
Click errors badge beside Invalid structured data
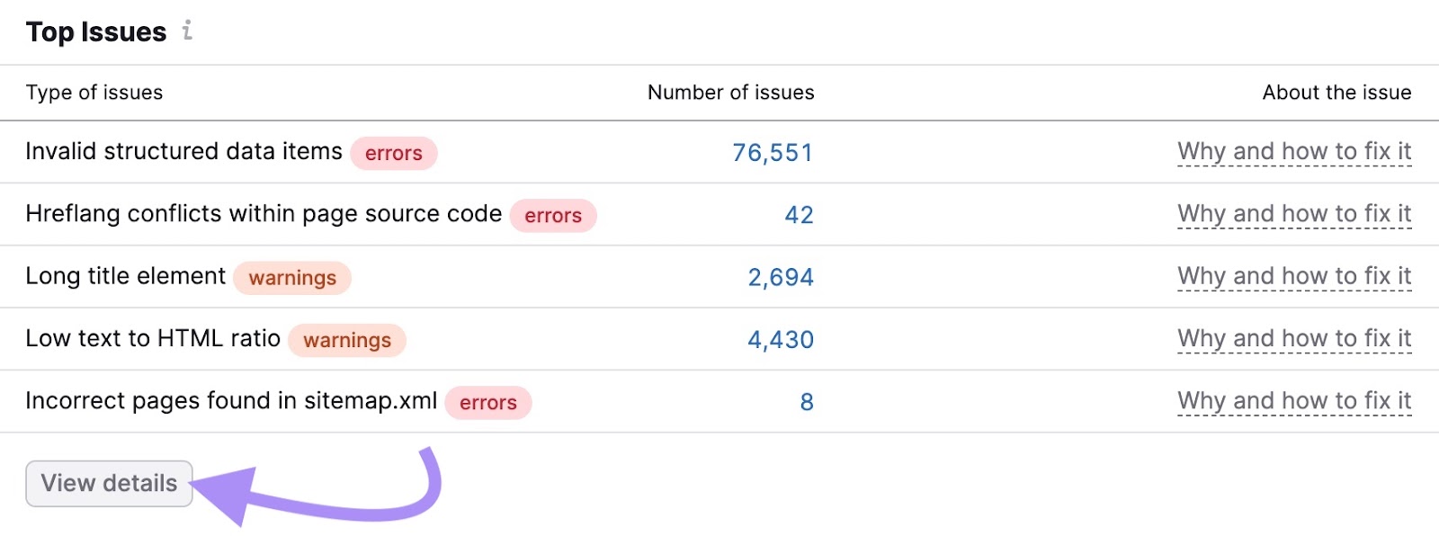[394, 154]
